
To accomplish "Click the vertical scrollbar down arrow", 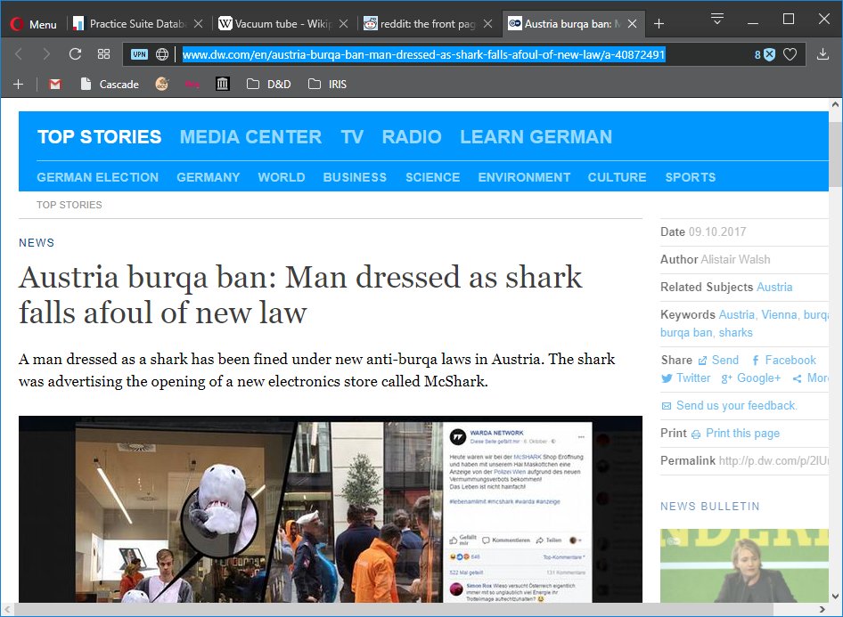I will click(x=835, y=596).
